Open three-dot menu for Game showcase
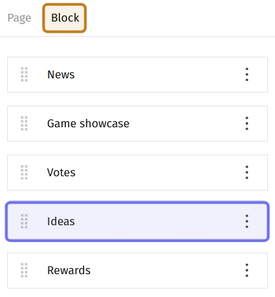The width and height of the screenshot is (275, 297). click(247, 123)
